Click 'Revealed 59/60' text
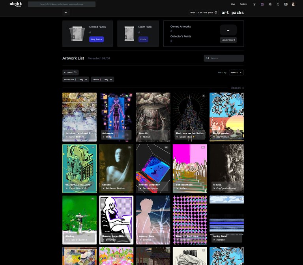The image size is (303, 265). [99, 58]
